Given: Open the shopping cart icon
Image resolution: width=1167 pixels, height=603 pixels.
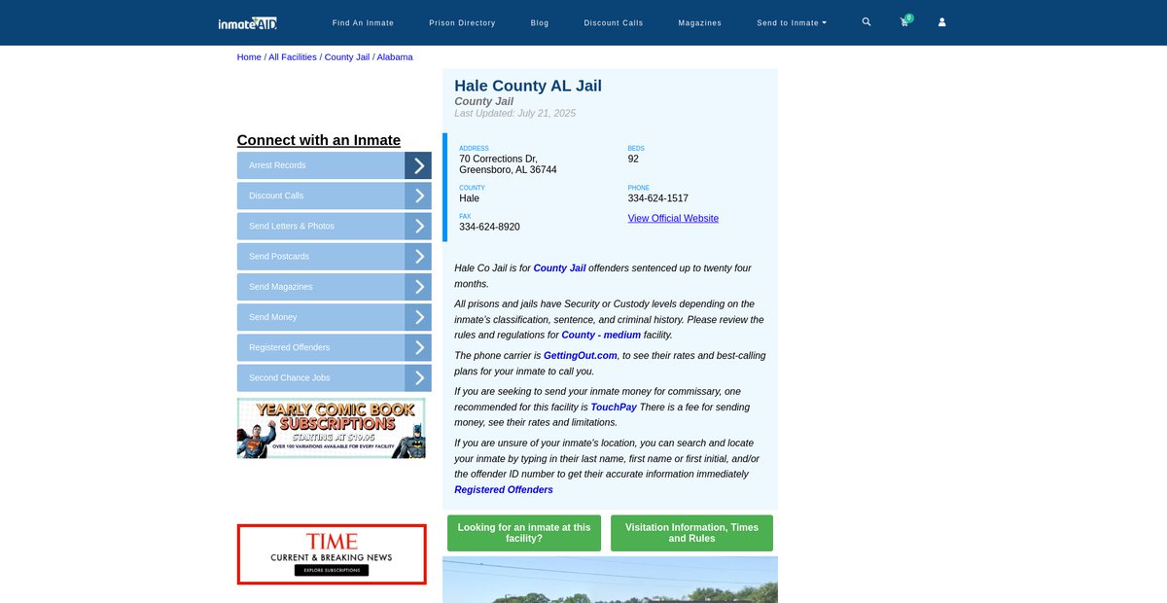Looking at the screenshot, I should click(904, 21).
